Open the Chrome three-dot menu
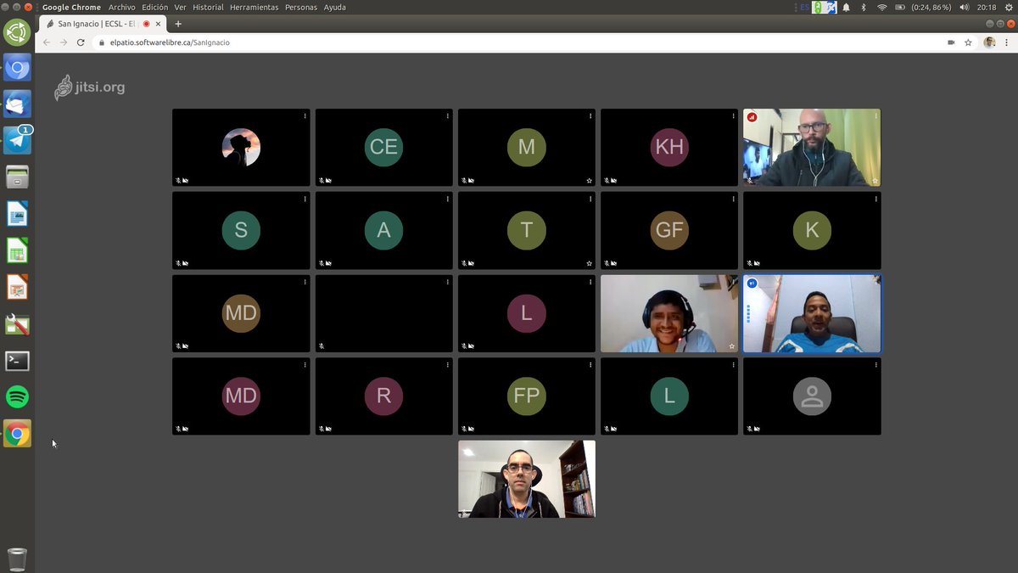1018x573 pixels. click(1006, 42)
